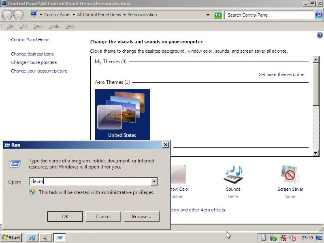Click the Control Panel breadcrumb text
The image size is (324, 243).
pos(57,15)
